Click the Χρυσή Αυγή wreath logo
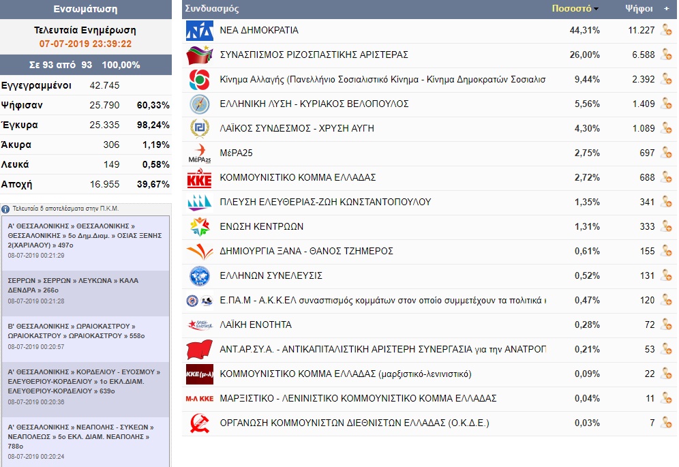This screenshot has width=679, height=467. [200, 129]
